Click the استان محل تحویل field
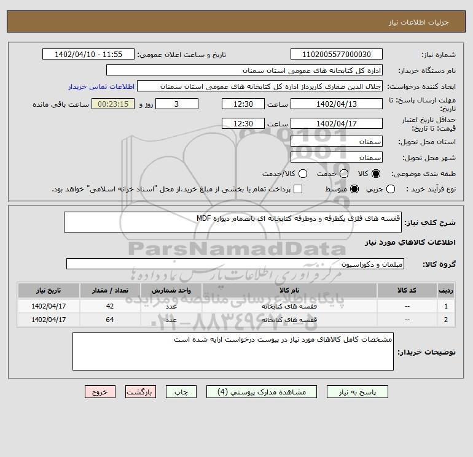473x457 pixels. [x=337, y=141]
